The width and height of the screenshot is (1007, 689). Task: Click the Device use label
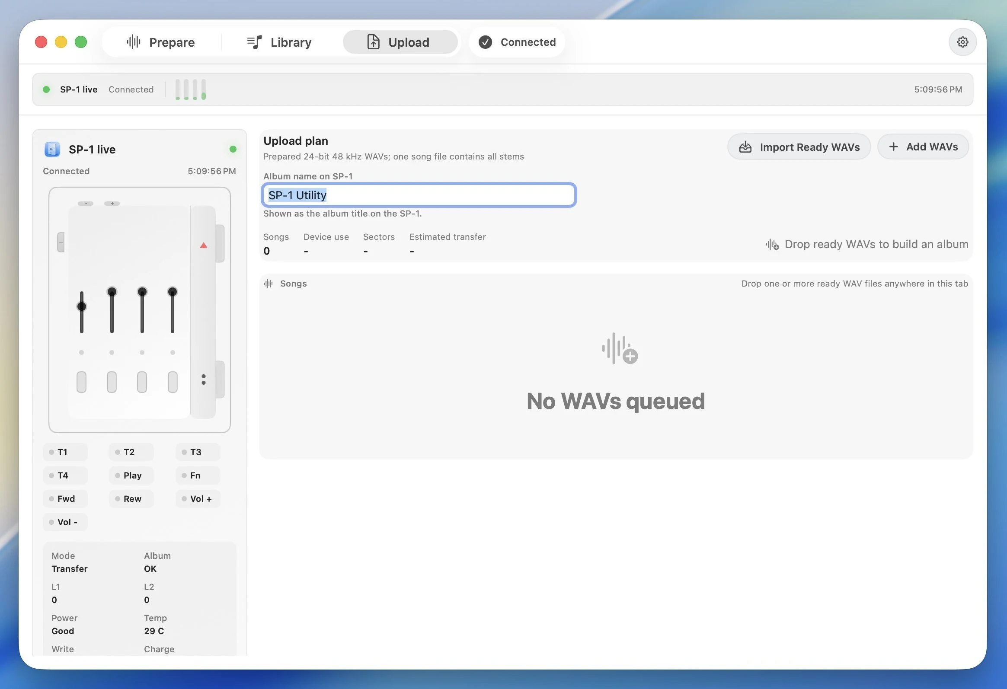(x=326, y=237)
